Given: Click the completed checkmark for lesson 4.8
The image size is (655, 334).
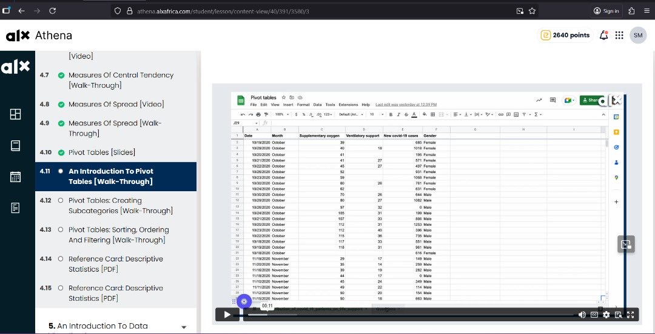Looking at the screenshot, I should coord(61,105).
